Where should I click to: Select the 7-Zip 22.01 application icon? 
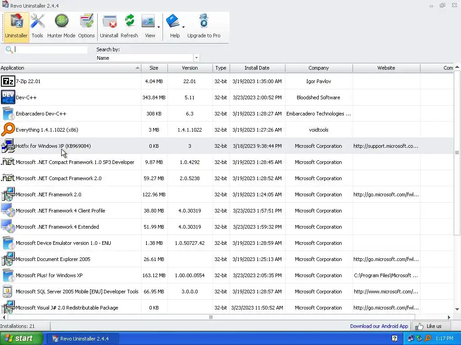[8, 81]
